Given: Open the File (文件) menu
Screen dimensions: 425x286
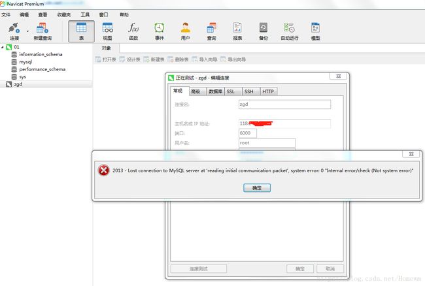Looking at the screenshot, I should [6, 14].
